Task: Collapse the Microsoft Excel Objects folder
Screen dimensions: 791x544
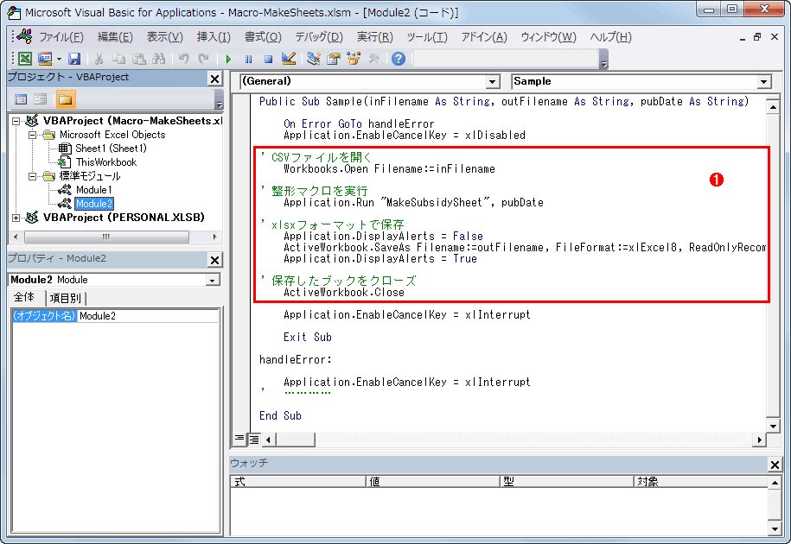Action: [x=32, y=135]
